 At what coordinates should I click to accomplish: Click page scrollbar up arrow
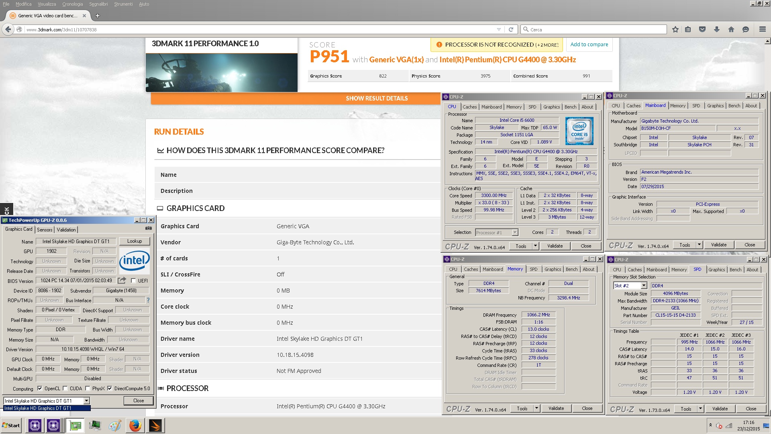(x=767, y=41)
